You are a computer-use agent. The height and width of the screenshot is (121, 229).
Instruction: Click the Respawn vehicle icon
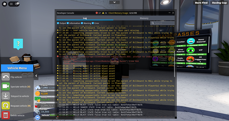point(6,105)
